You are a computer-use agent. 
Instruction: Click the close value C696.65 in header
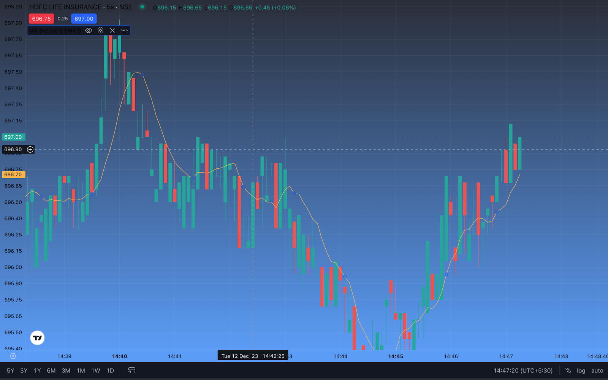[241, 8]
